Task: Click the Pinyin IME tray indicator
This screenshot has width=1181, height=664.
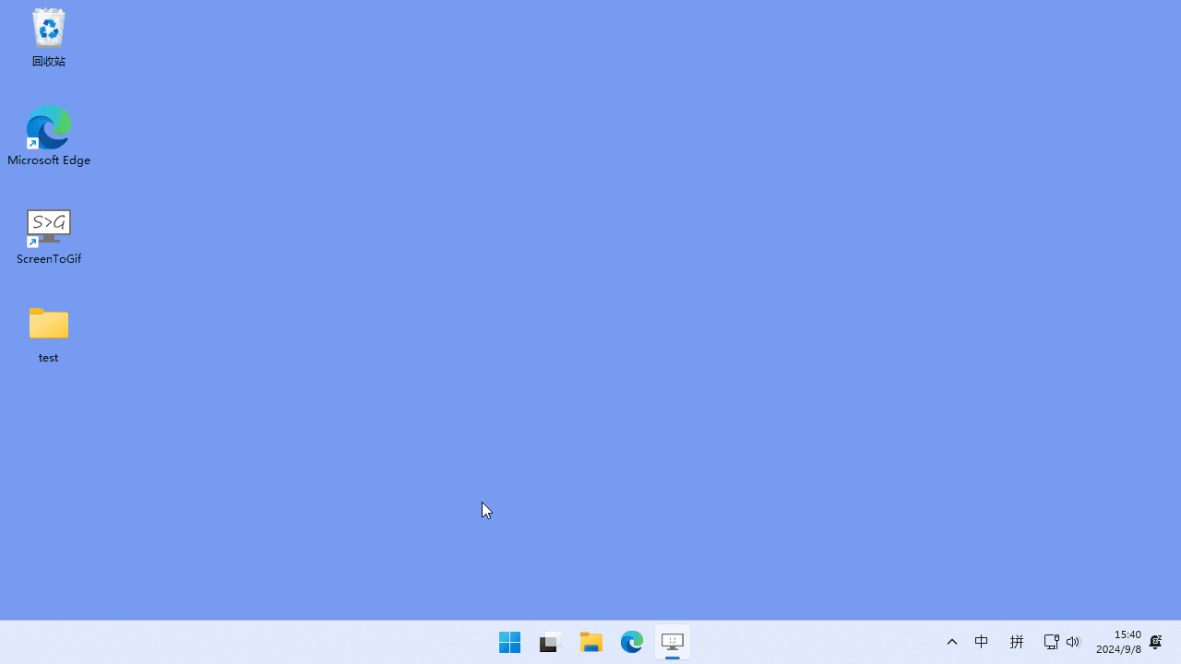Action: 1017,642
